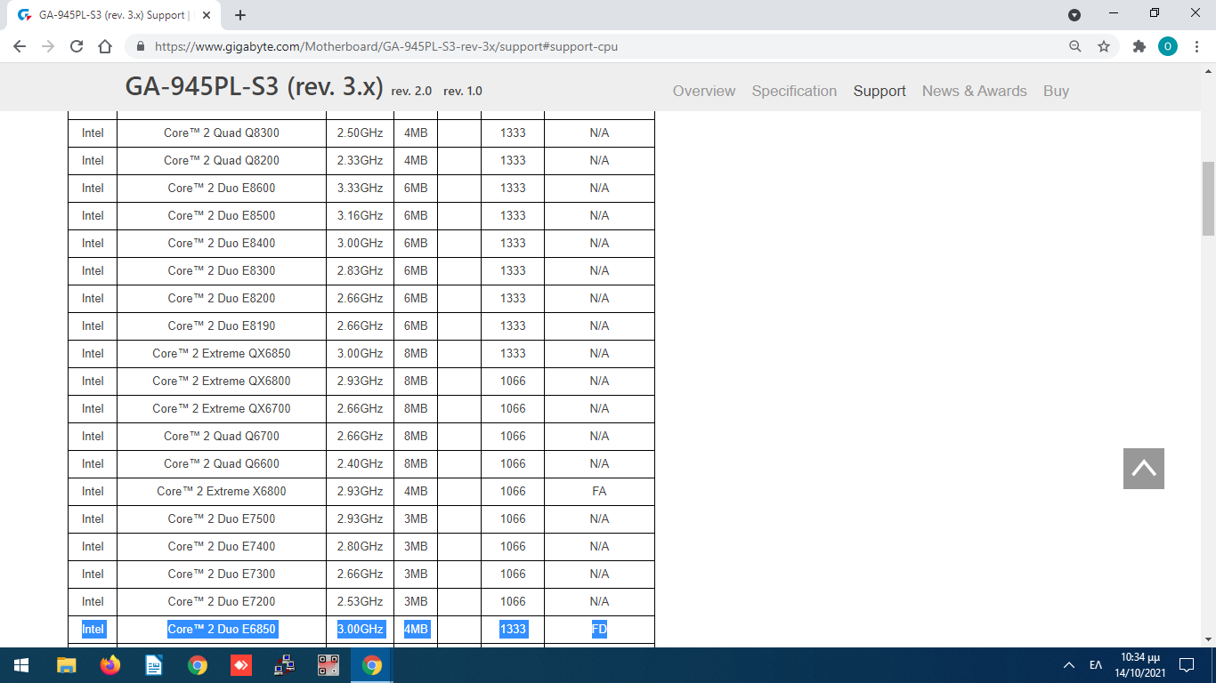Screen dimensions: 1216x683
Task: Go to the Specification section
Action: pyautogui.click(x=794, y=91)
